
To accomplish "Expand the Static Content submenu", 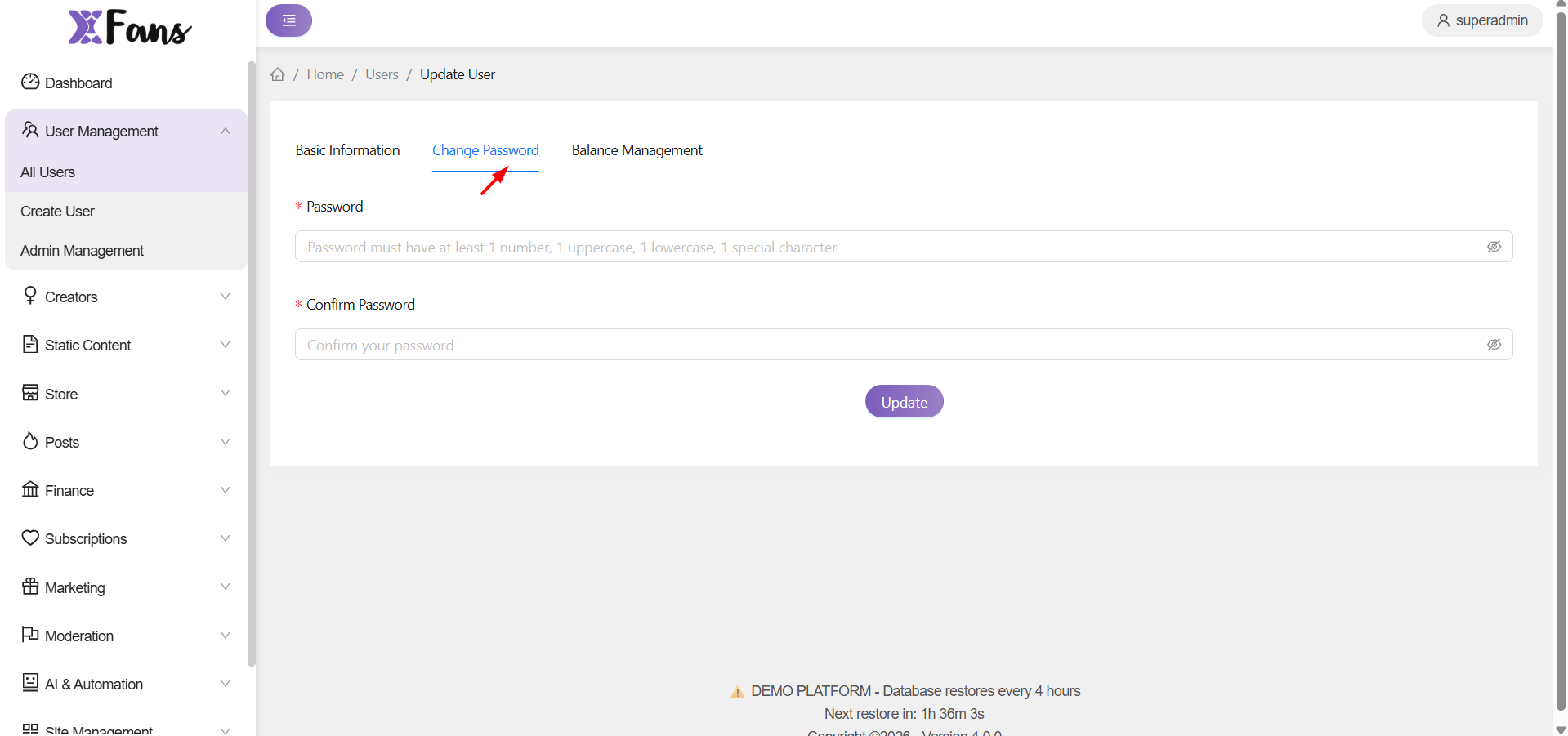I will click(x=225, y=345).
